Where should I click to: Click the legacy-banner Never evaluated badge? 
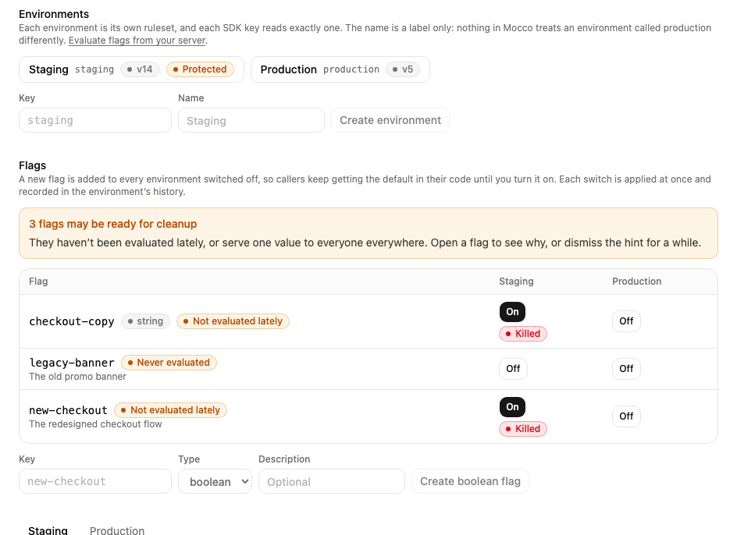(169, 363)
